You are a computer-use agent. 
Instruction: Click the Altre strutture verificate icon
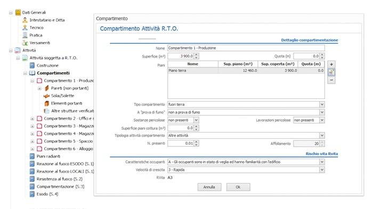click(46, 111)
